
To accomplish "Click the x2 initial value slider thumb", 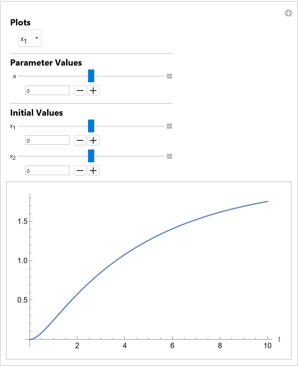I will [91, 156].
